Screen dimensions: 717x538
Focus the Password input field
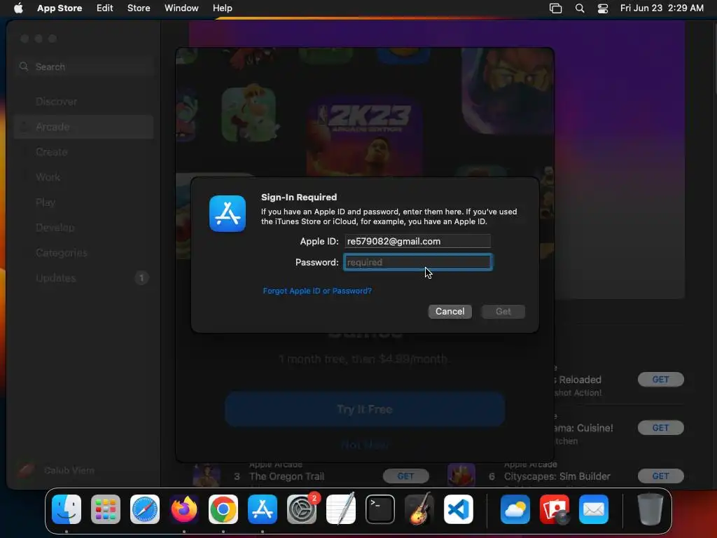click(x=417, y=262)
